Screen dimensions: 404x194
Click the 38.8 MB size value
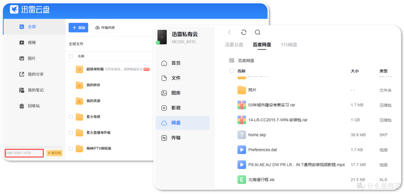point(358,135)
